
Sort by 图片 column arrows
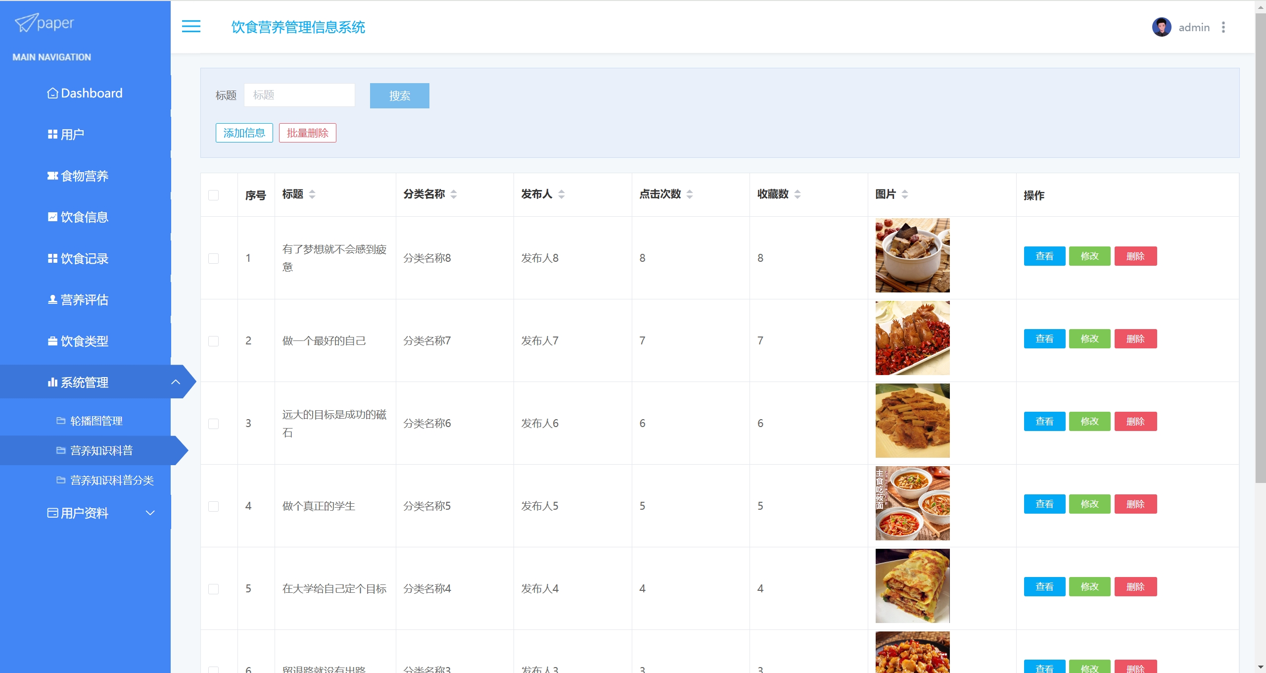[x=905, y=194]
